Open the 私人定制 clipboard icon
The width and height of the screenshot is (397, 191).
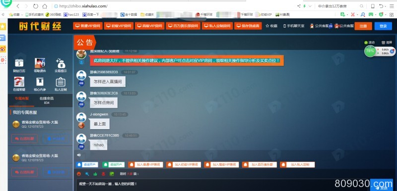[x=61, y=82]
